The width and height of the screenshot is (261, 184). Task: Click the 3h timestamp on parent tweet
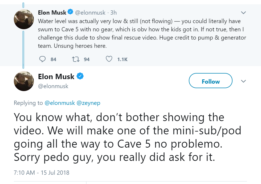click(113, 12)
